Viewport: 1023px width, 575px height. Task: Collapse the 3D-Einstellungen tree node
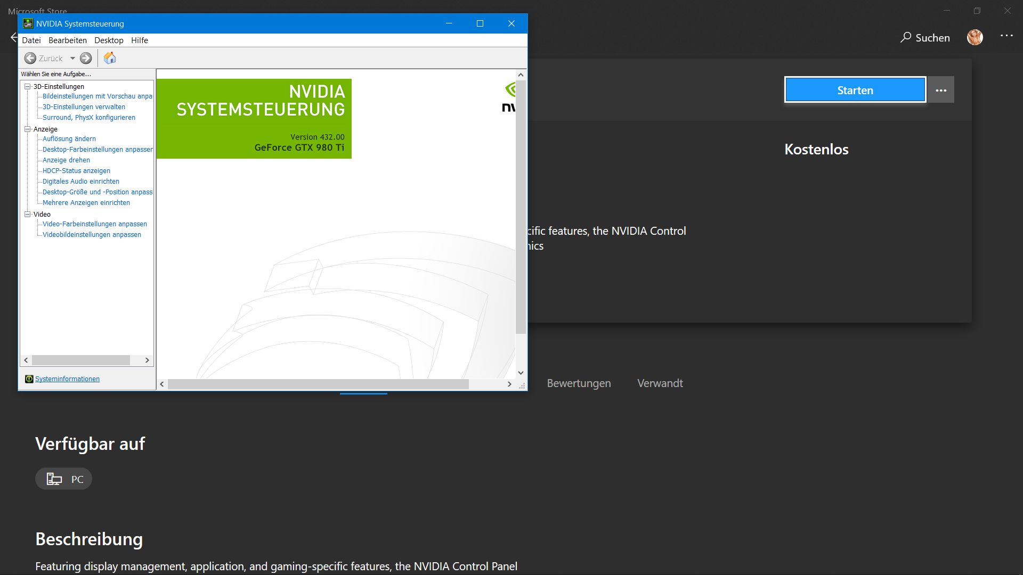click(x=27, y=86)
